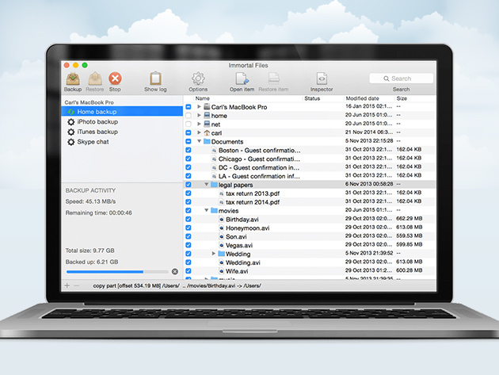Click the house icon for the carl folder
Image resolution: width=499 pixels, height=375 pixels.
click(207, 133)
